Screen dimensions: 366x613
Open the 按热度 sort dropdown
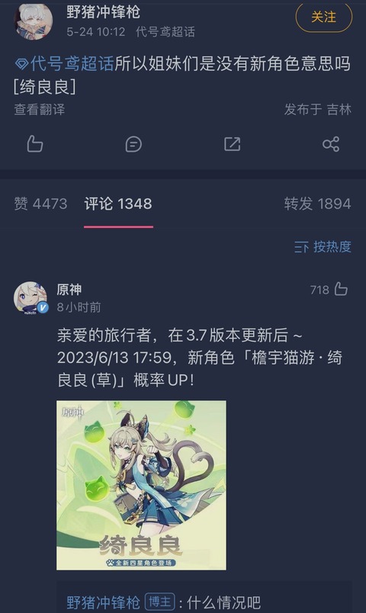[323, 247]
